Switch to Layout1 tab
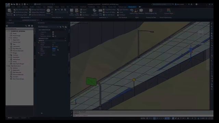The height and width of the screenshot is (123, 219). [16, 118]
